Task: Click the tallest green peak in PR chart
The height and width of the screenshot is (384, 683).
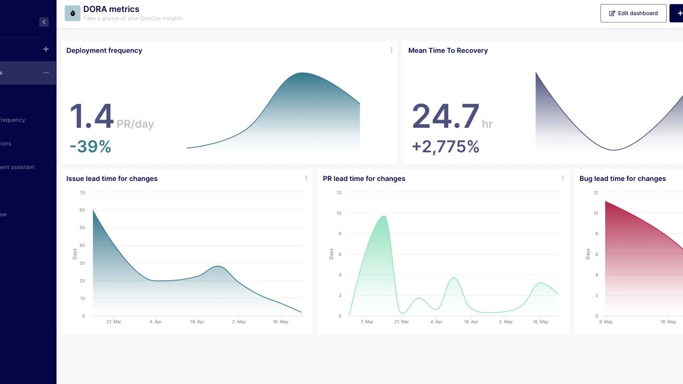Action: point(384,217)
